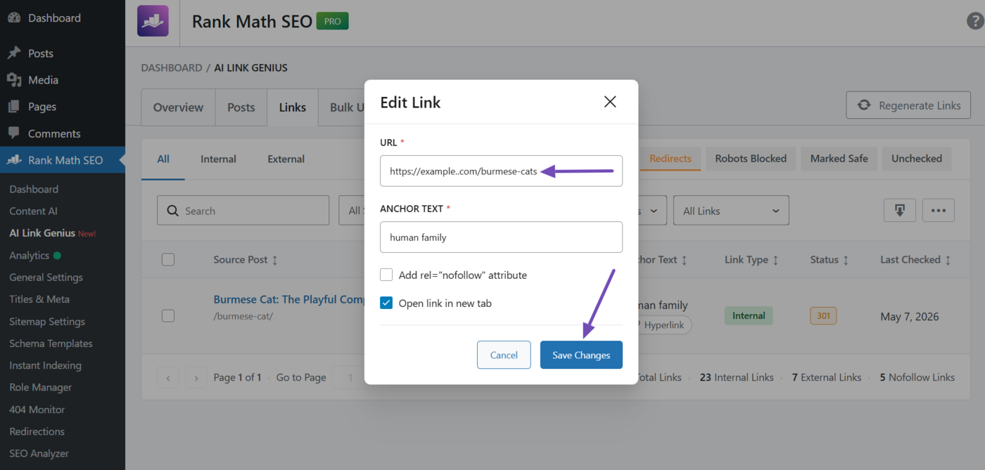Screen dimensions: 985x470
Task: Click the Search links input field
Action: [x=243, y=210]
